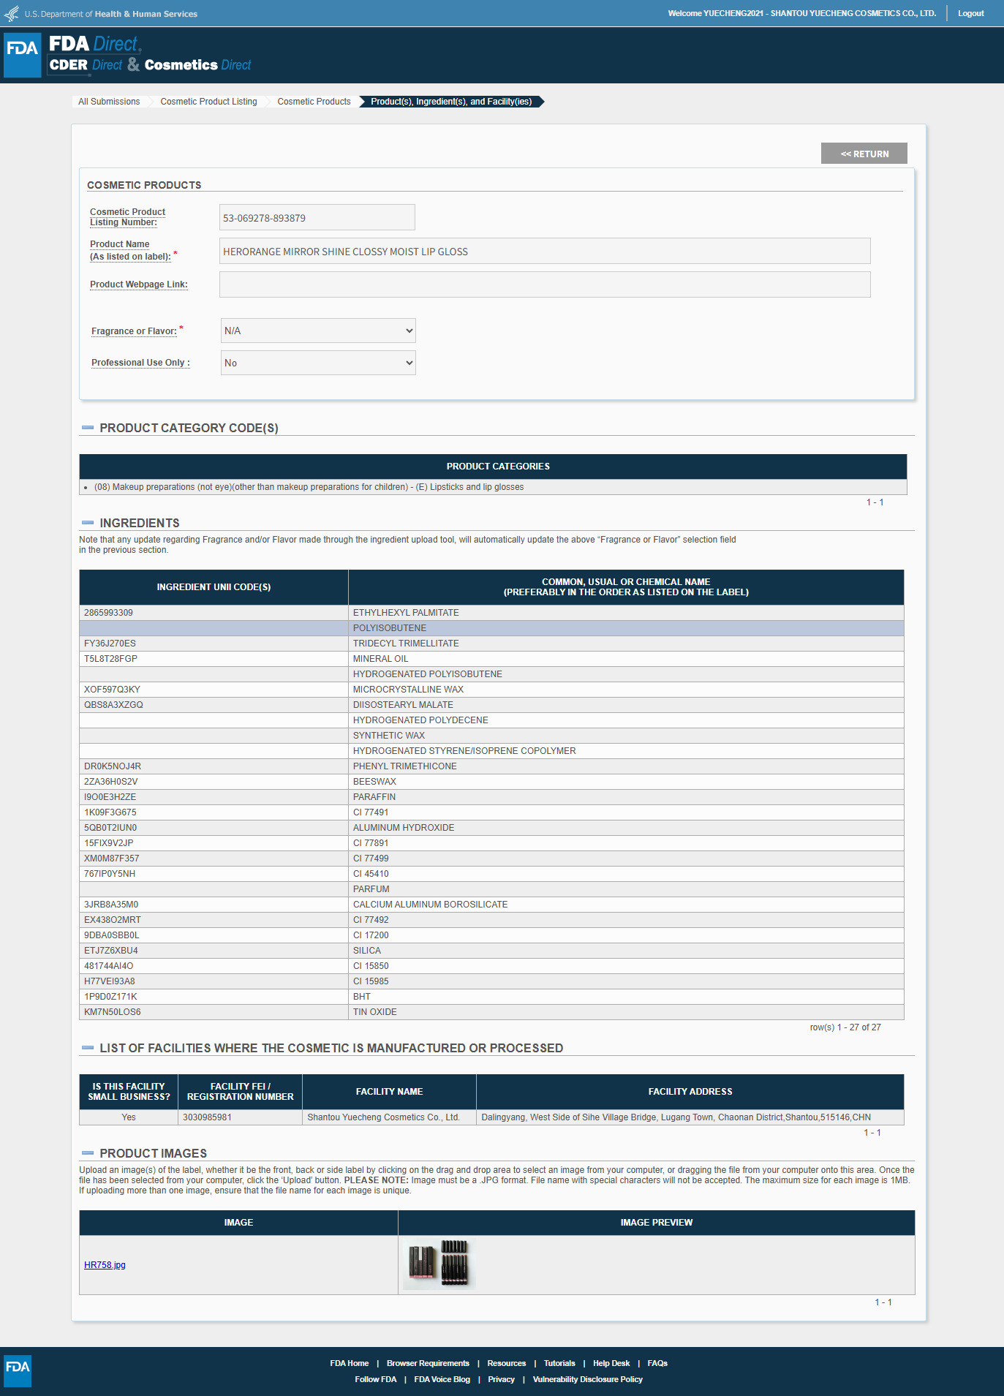This screenshot has height=1396, width=1004.
Task: Click the Product Webpage Link field
Action: pos(544,284)
